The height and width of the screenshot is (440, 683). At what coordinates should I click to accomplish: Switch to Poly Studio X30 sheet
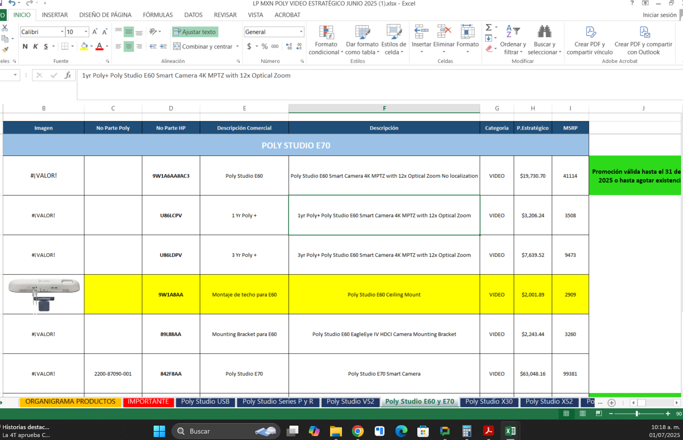[489, 402]
